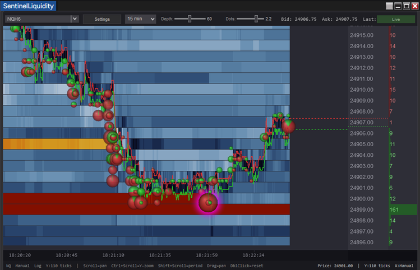Select price level 24901.00 in ladder
The height and width of the screenshot is (270, 420).
tap(361, 188)
